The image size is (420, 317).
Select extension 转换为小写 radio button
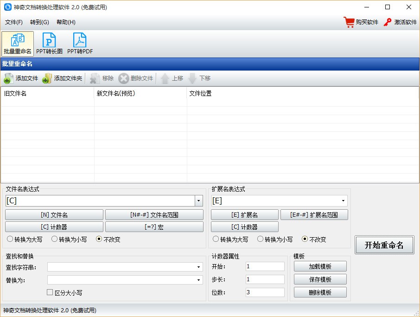(260, 239)
